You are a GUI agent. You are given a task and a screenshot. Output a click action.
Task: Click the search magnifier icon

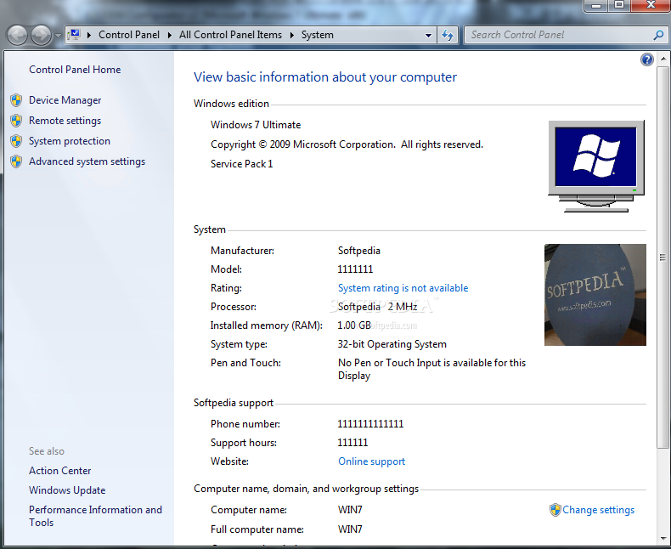point(658,35)
